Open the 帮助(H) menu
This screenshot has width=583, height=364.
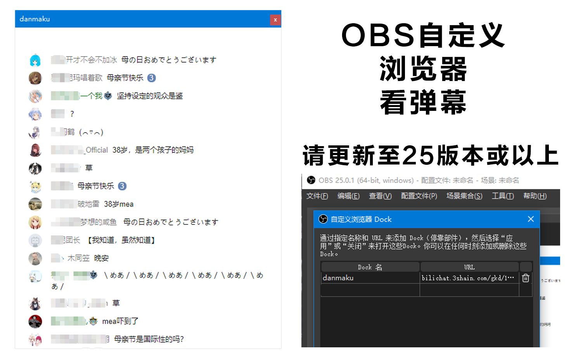(535, 196)
